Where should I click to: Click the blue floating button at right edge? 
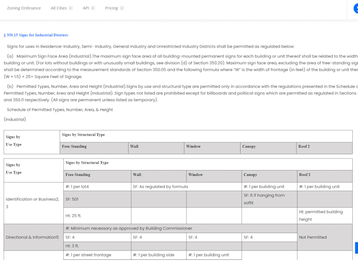click(356, 248)
